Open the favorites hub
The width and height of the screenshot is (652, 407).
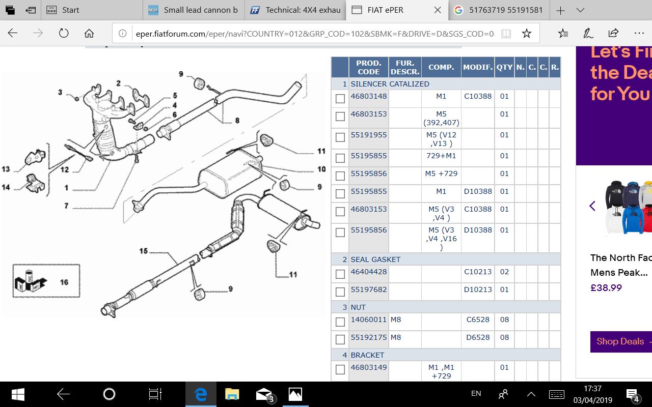coord(563,34)
